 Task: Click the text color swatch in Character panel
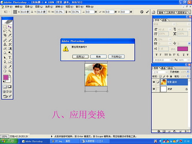tap(182, 49)
